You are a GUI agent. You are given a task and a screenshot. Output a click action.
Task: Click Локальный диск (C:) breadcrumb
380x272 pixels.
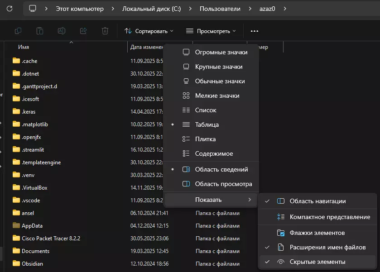coord(151,9)
